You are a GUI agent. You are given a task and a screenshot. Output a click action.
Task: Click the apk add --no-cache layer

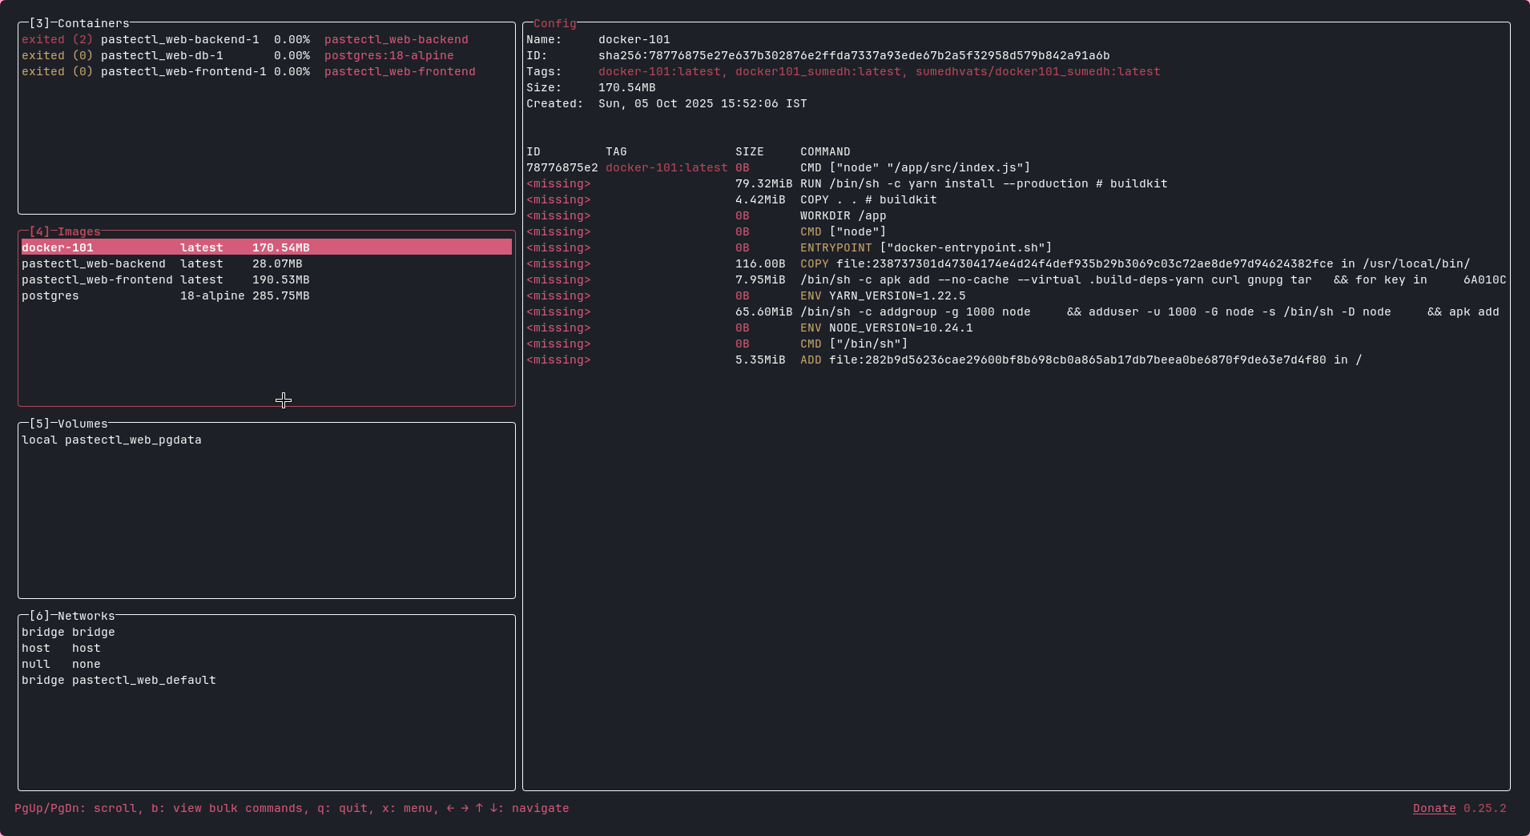pyautogui.click(x=1016, y=279)
